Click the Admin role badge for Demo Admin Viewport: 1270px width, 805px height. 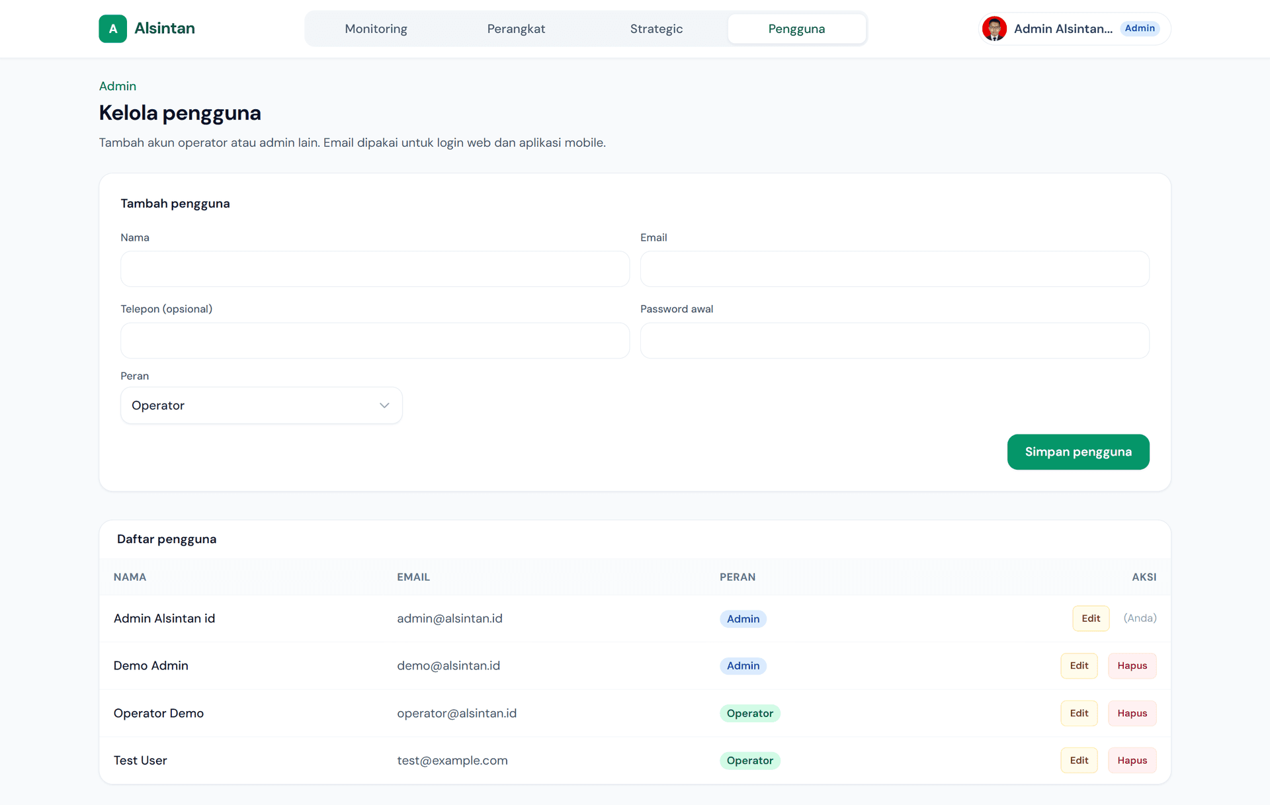coord(743,666)
